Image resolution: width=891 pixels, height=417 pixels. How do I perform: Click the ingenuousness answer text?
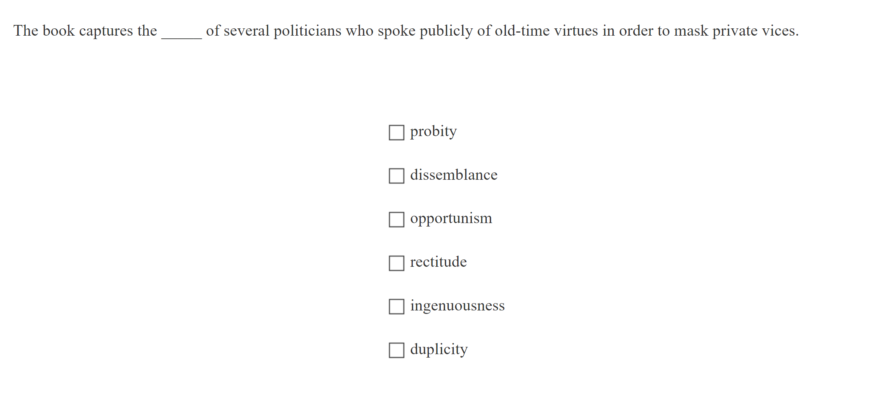457,306
